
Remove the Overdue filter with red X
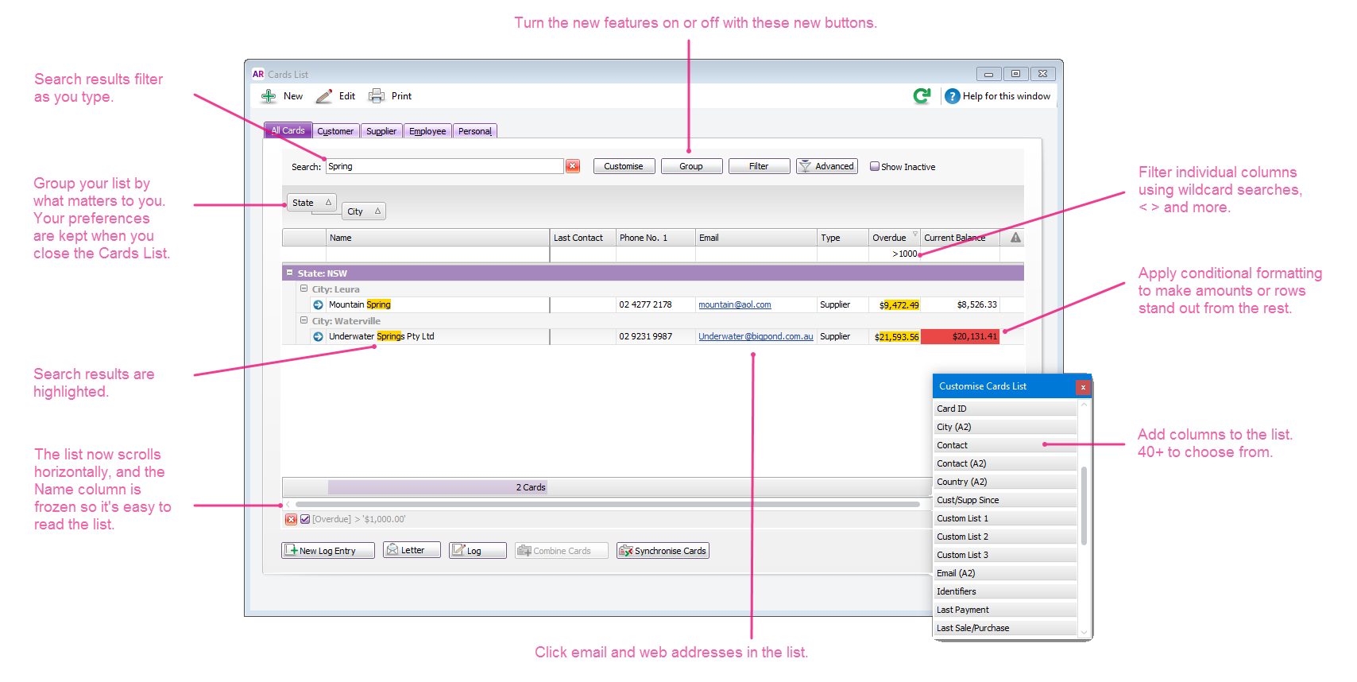(291, 520)
